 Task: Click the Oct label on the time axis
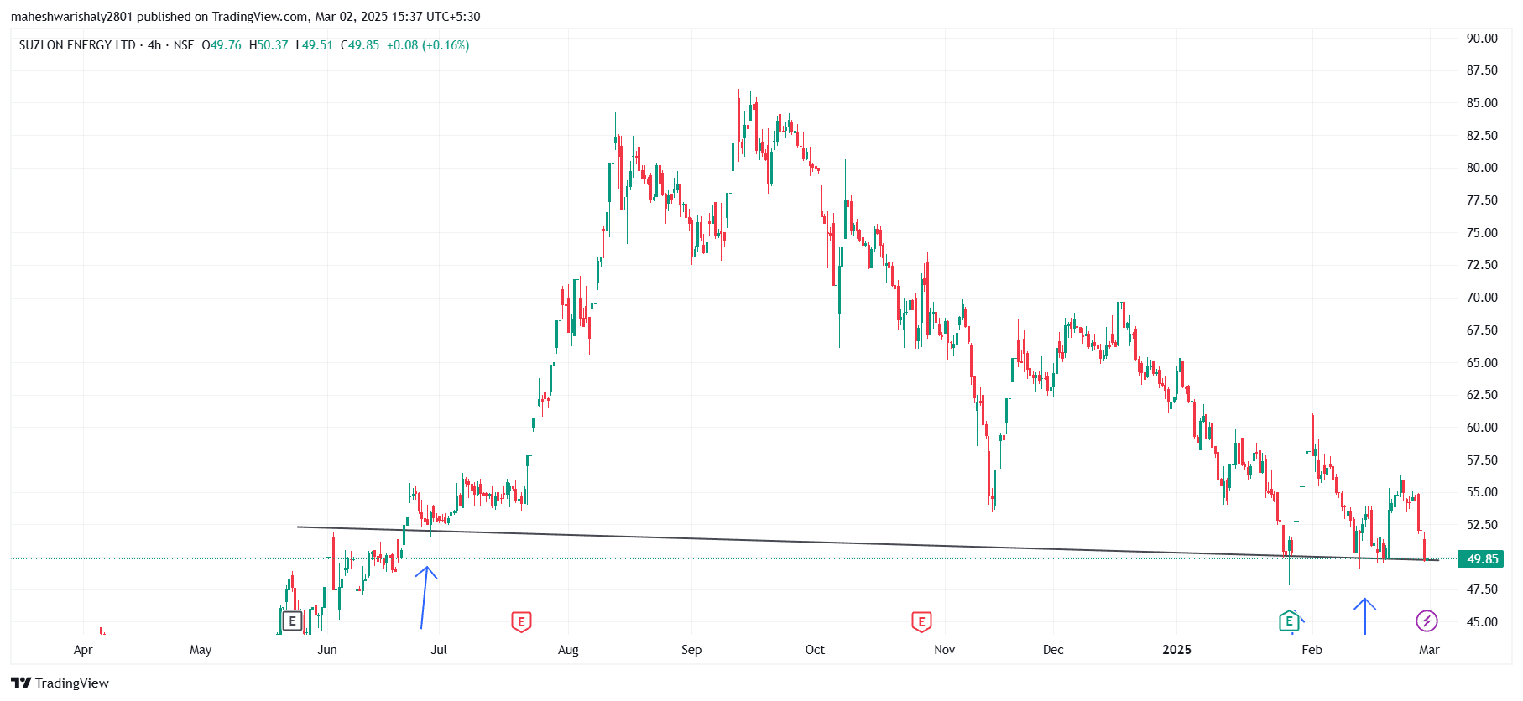[815, 650]
